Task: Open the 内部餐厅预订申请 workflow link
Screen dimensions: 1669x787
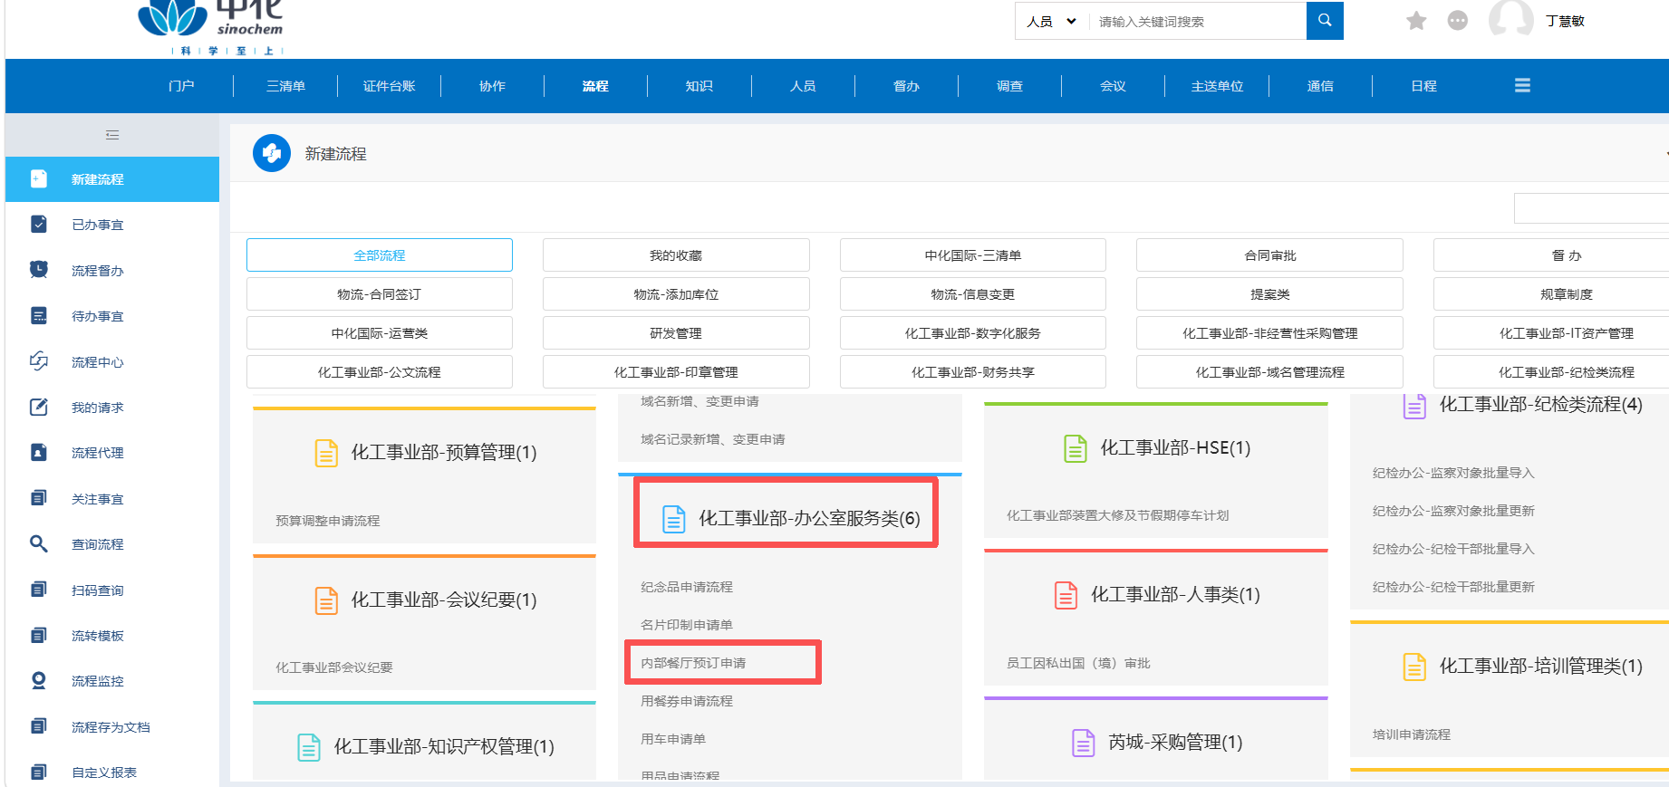Action: point(694,663)
